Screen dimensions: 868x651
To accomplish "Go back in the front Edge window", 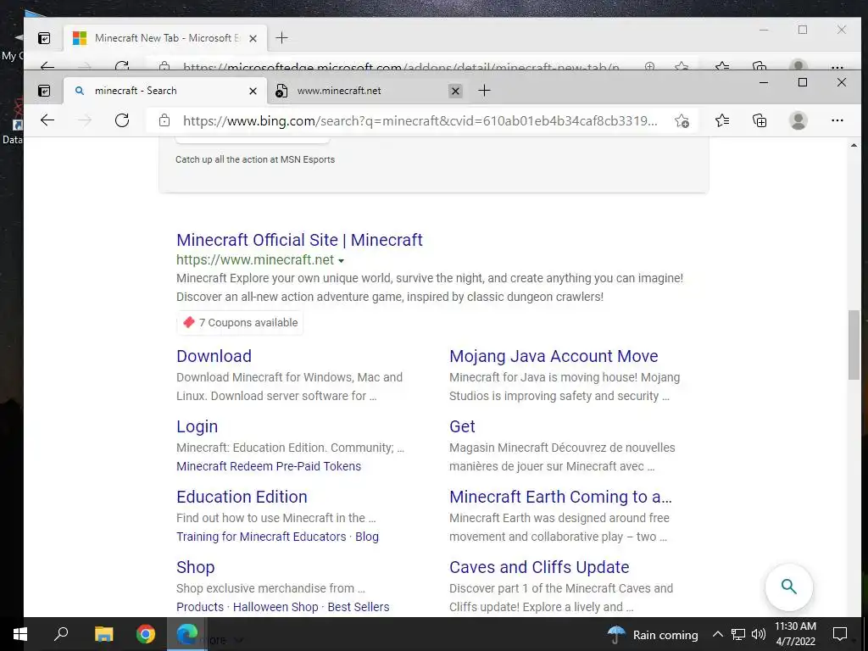I will 47,120.
